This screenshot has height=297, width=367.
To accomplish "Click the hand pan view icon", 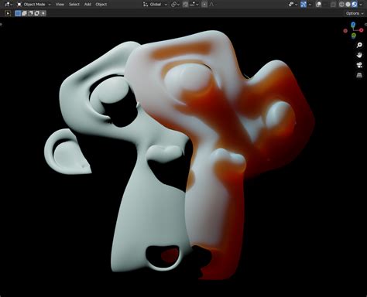I will 359,55.
